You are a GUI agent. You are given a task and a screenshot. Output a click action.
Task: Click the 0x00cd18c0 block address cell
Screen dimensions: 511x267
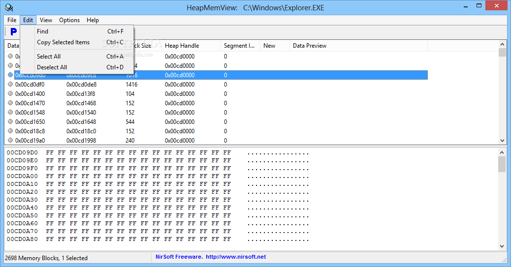[81, 131]
